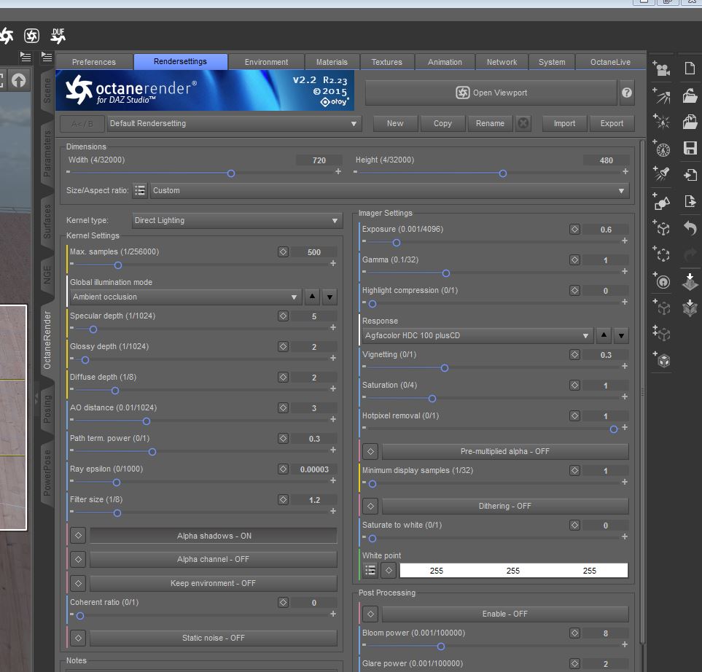The width and height of the screenshot is (702, 672).
Task: Toggle Alpha channel - OFF button
Action: point(214,559)
